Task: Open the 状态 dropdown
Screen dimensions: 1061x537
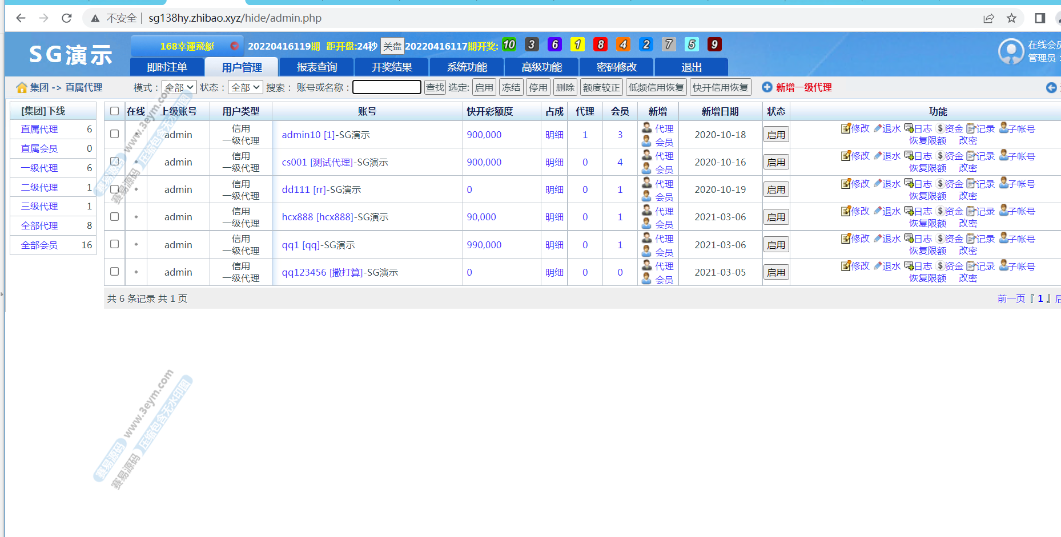Action: coord(245,87)
